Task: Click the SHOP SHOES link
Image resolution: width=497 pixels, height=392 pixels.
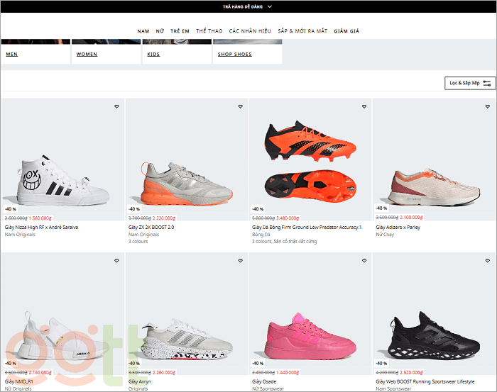Action: pos(234,54)
